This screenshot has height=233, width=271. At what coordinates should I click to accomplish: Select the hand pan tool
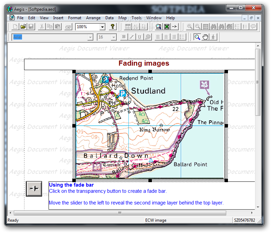coord(205,37)
